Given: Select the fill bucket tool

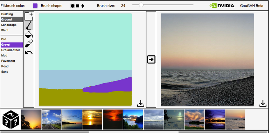Looking at the screenshot, I should [x=29, y=34].
